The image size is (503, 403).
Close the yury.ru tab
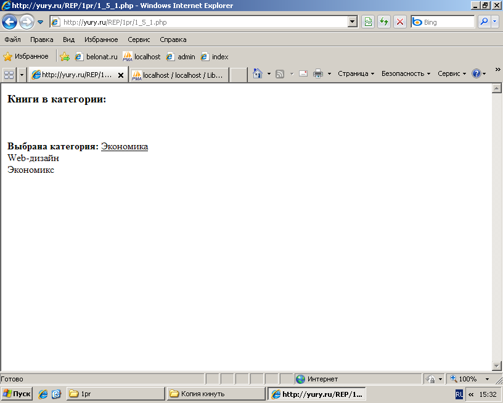click(121, 75)
